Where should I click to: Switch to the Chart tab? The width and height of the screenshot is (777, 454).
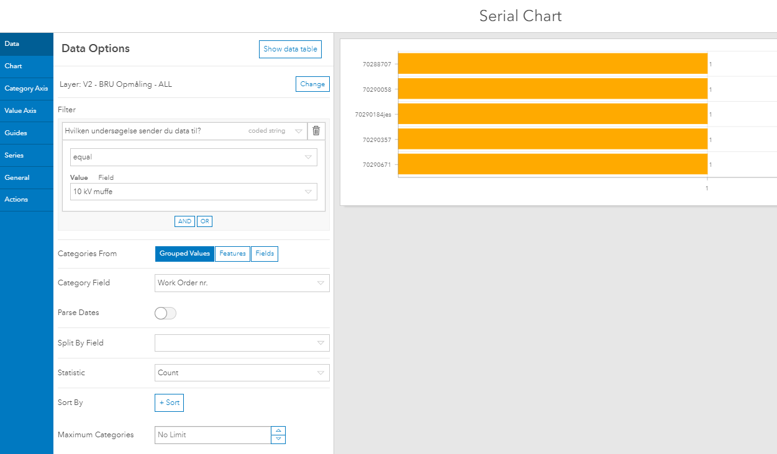[26, 66]
